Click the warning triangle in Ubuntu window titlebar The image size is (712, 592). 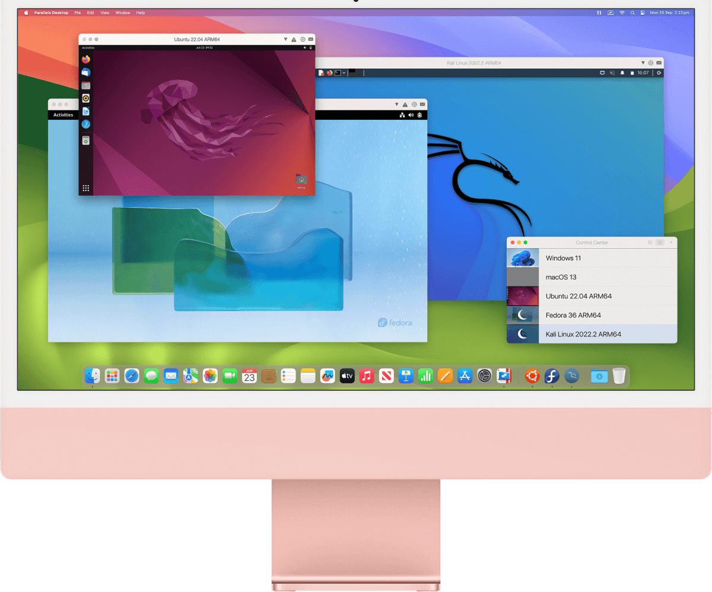point(294,39)
